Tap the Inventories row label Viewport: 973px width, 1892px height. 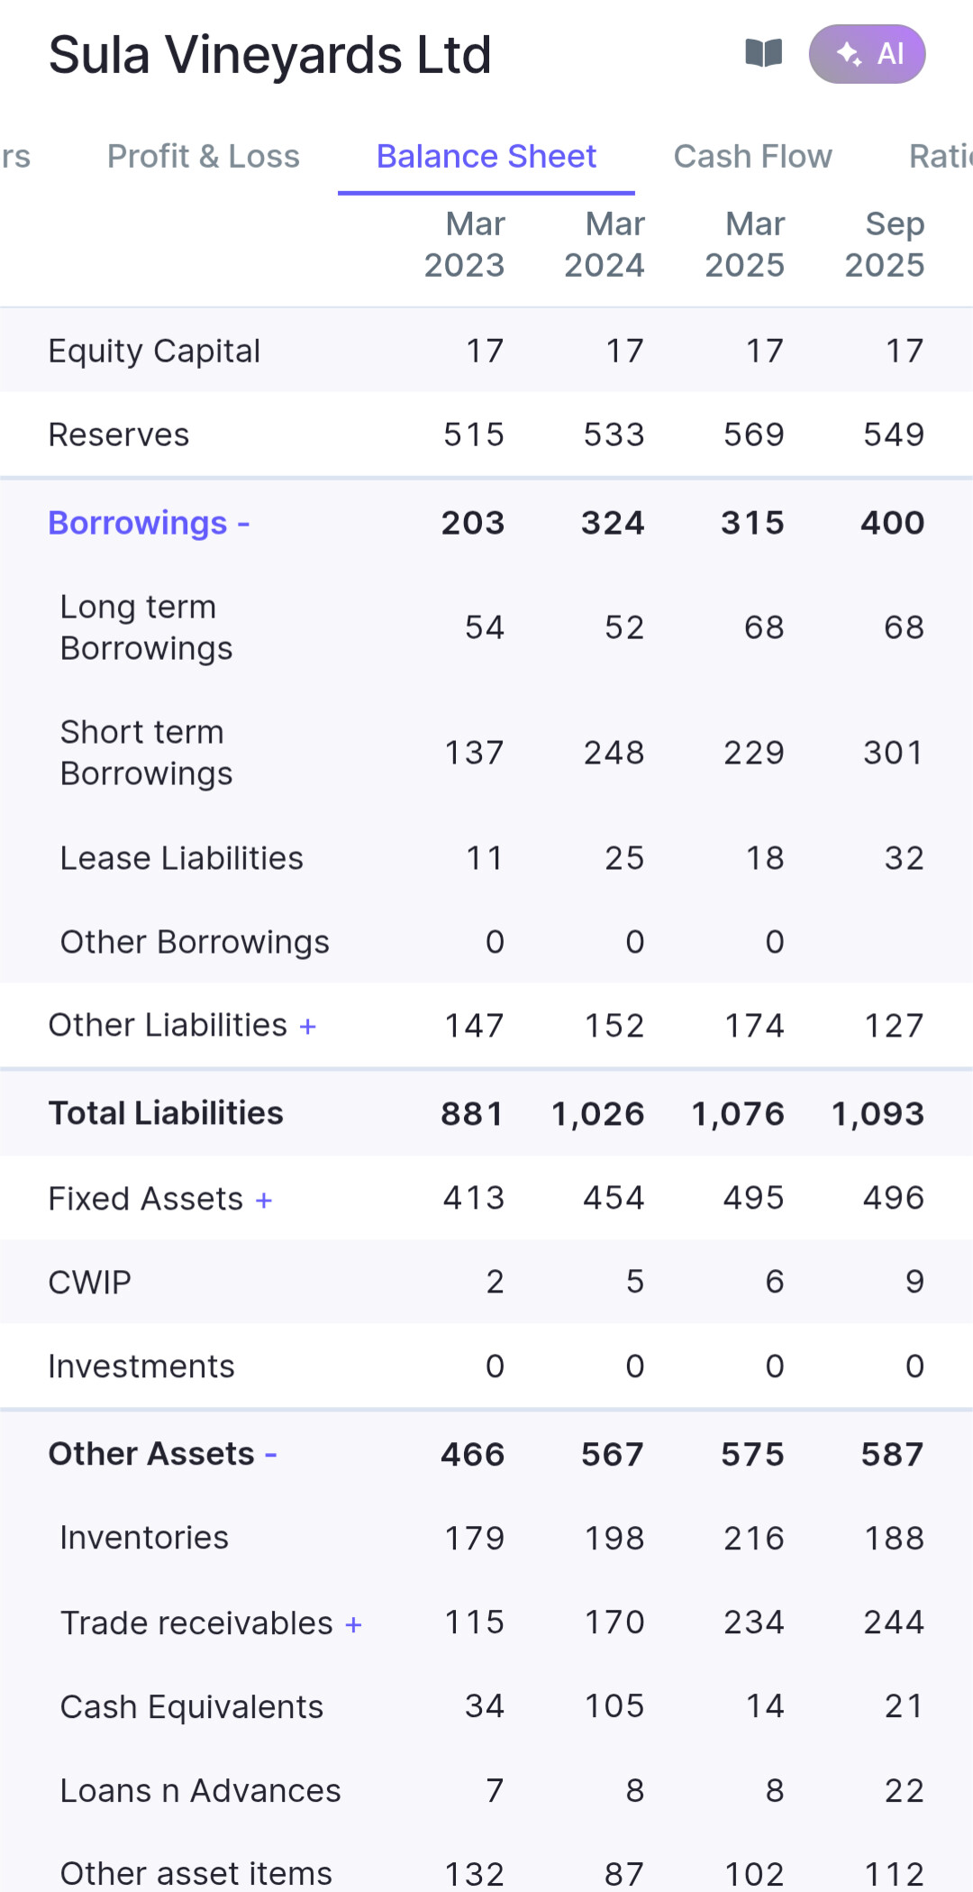144,1538
